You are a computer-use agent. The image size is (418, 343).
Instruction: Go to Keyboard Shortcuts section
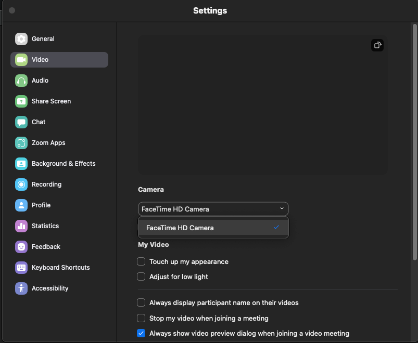(60, 268)
